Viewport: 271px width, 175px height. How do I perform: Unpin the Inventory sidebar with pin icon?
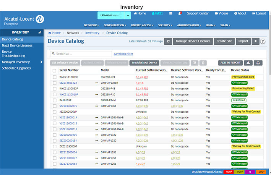(x=40, y=33)
